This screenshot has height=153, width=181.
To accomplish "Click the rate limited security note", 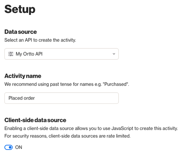I will pyautogui.click(x=67, y=136).
